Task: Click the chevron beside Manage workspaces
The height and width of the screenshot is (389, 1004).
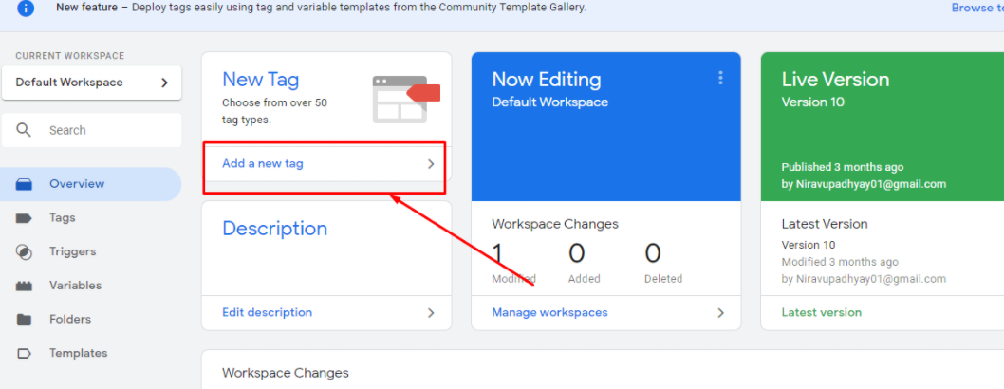Action: [x=720, y=313]
